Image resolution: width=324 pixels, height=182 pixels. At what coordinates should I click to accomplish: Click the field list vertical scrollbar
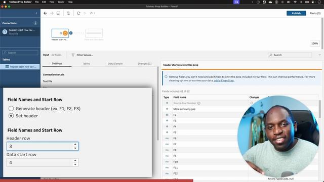(320, 109)
